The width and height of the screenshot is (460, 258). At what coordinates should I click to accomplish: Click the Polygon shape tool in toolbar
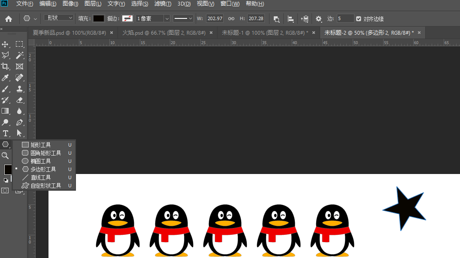5,144
